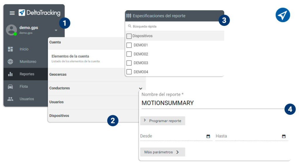Click the quick search magnifier icon
This screenshot has height=168, width=299.
(130, 26)
